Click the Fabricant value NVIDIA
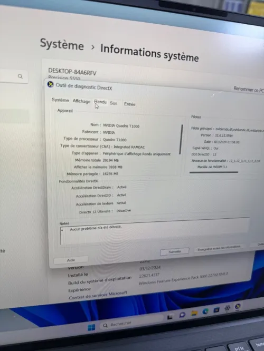The width and height of the screenshot is (264, 351). [x=109, y=132]
